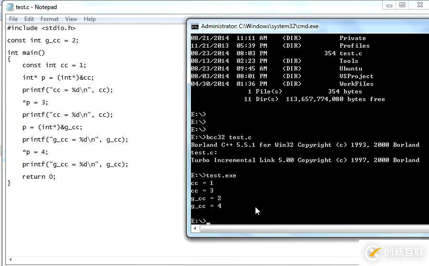Click the line 'int main()'
Viewport: 429px width, 266px height.
[26, 53]
